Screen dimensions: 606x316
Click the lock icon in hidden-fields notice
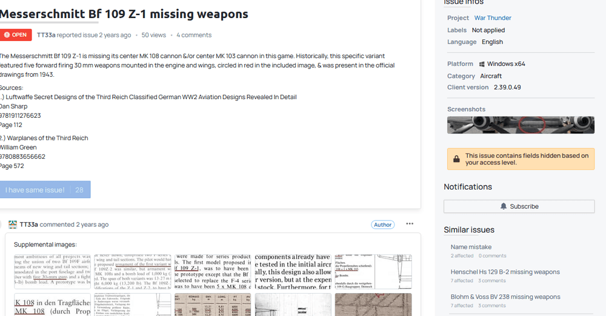pos(456,159)
